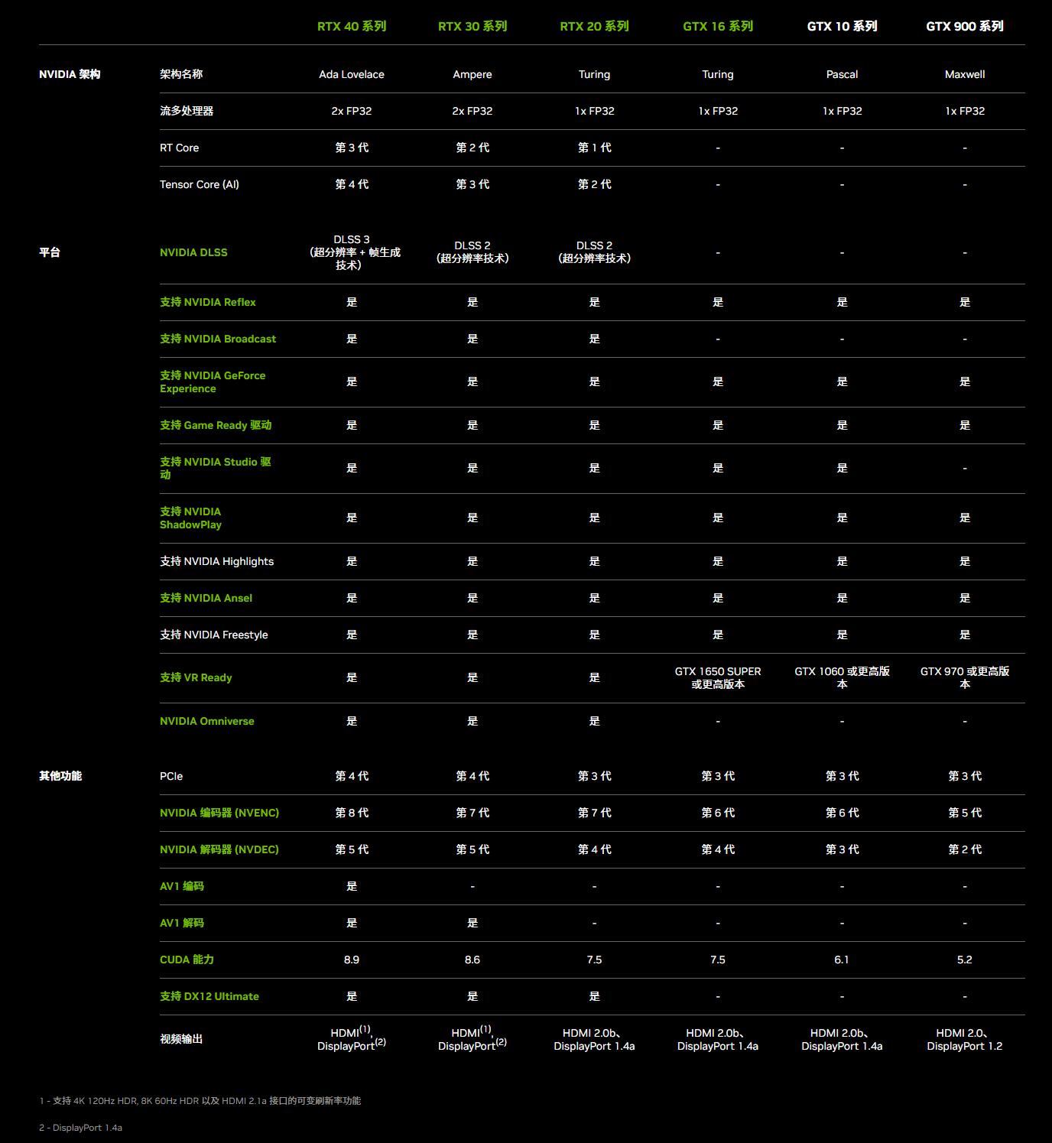Click footnote 2 - DisplayPort 1.4a
Screen dimensions: 1052x1143
[x=81, y=1128]
